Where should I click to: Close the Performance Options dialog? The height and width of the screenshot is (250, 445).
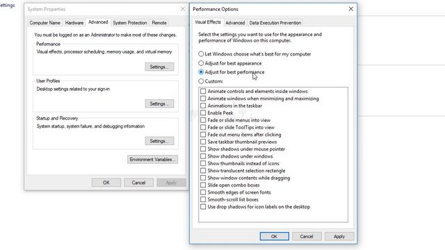tap(350, 9)
